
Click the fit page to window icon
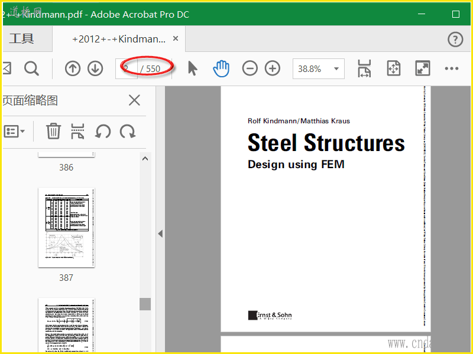click(394, 68)
